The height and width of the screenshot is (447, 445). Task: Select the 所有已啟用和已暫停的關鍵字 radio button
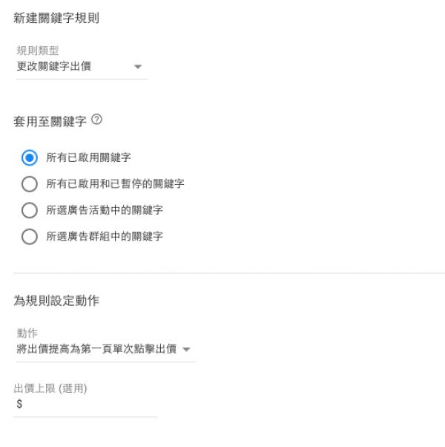[x=30, y=184]
